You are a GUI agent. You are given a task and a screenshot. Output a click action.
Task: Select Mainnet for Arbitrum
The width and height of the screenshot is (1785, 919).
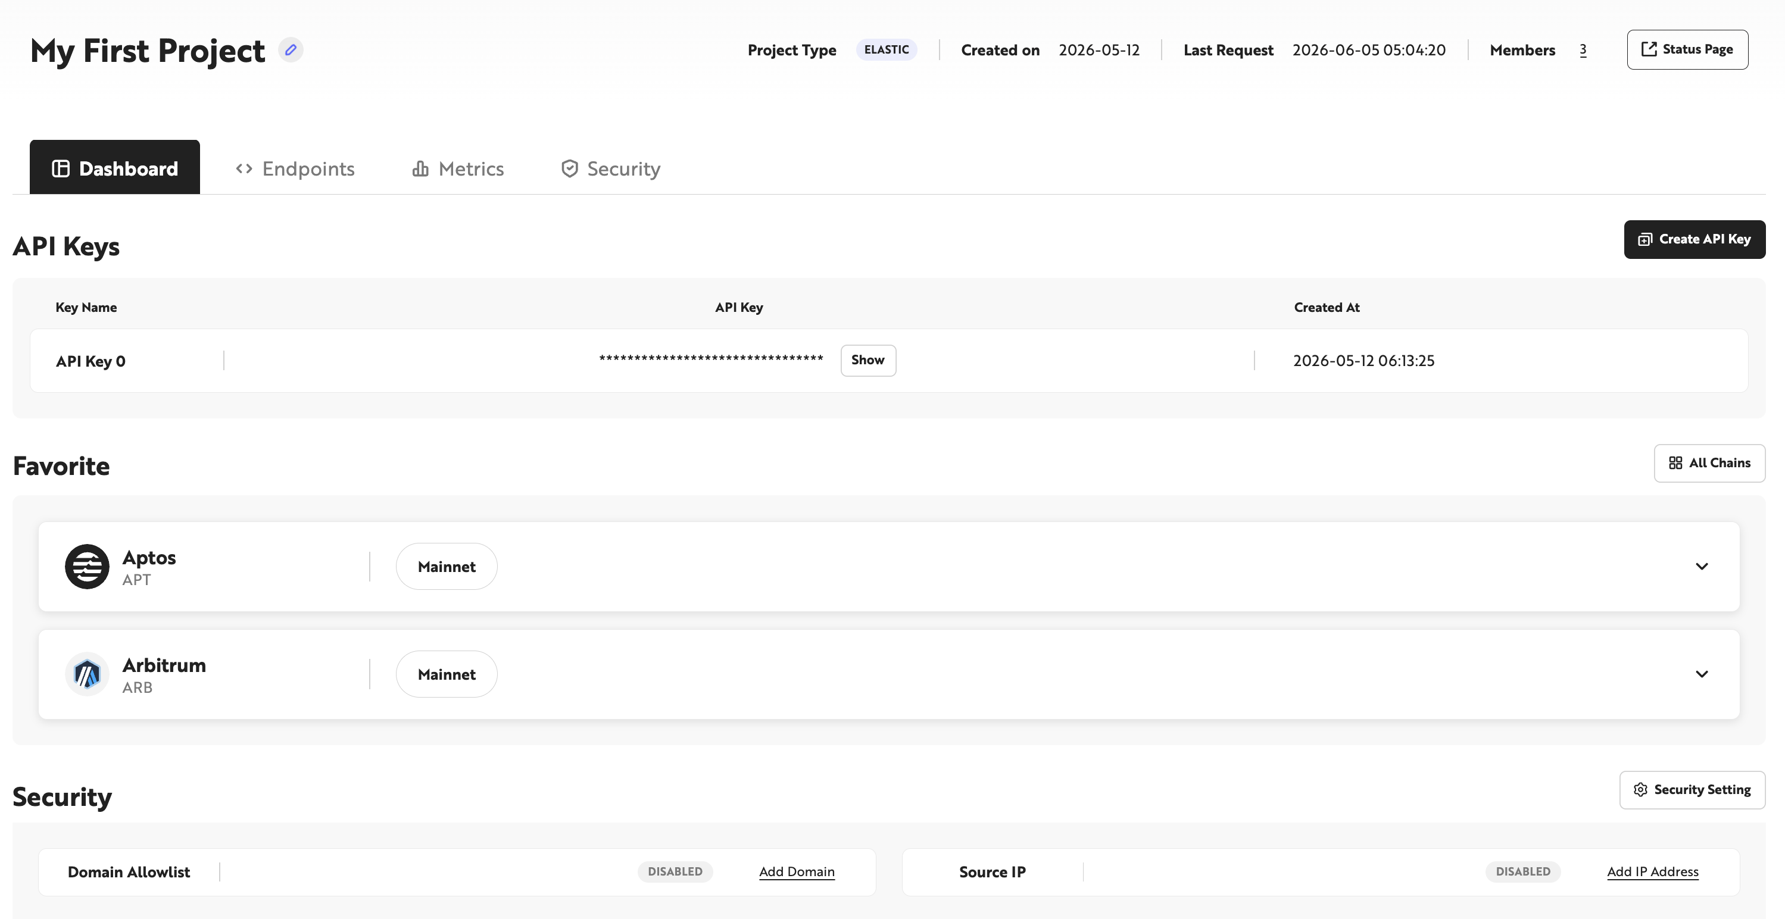447,674
